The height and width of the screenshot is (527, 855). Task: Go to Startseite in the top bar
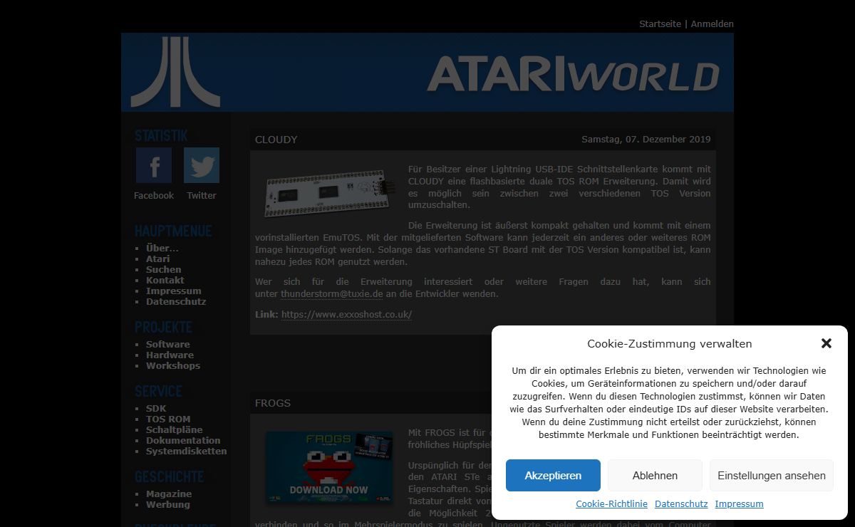pyautogui.click(x=660, y=24)
